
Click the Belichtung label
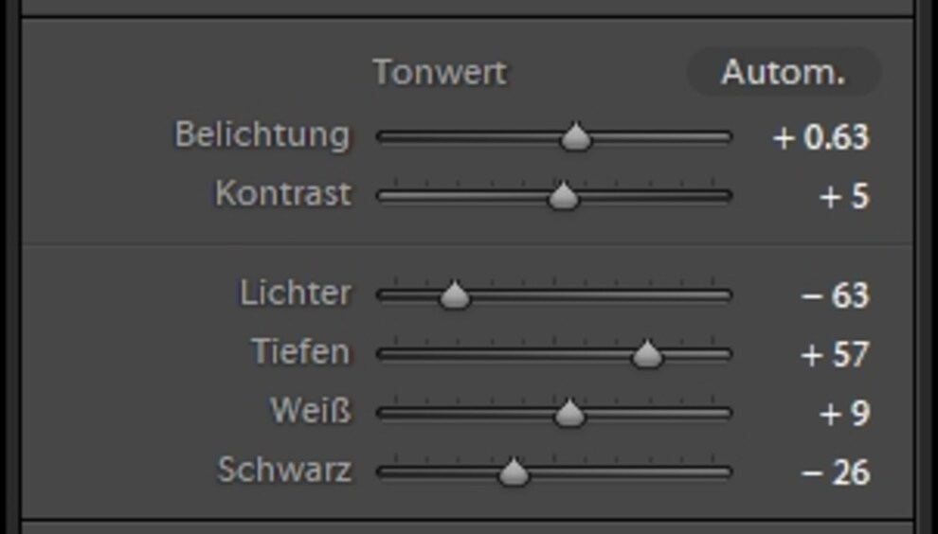click(x=262, y=135)
